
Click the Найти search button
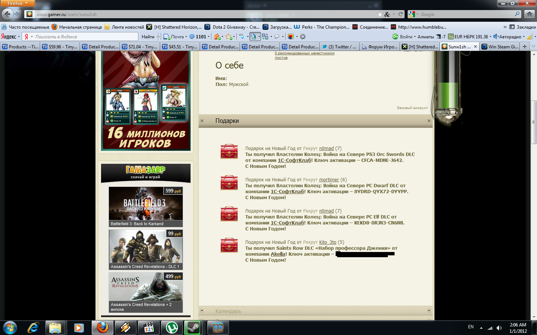[148, 36]
